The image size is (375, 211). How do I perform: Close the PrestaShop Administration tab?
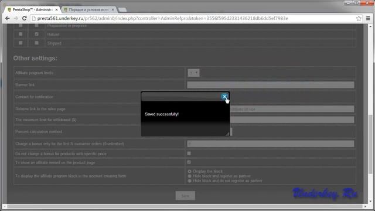56,9
